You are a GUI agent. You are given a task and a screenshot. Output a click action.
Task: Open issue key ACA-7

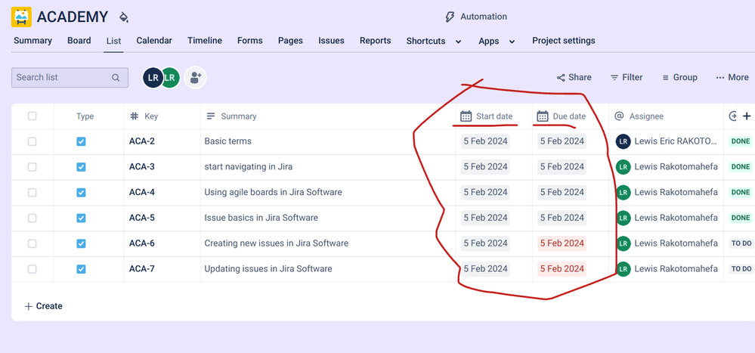pos(141,269)
